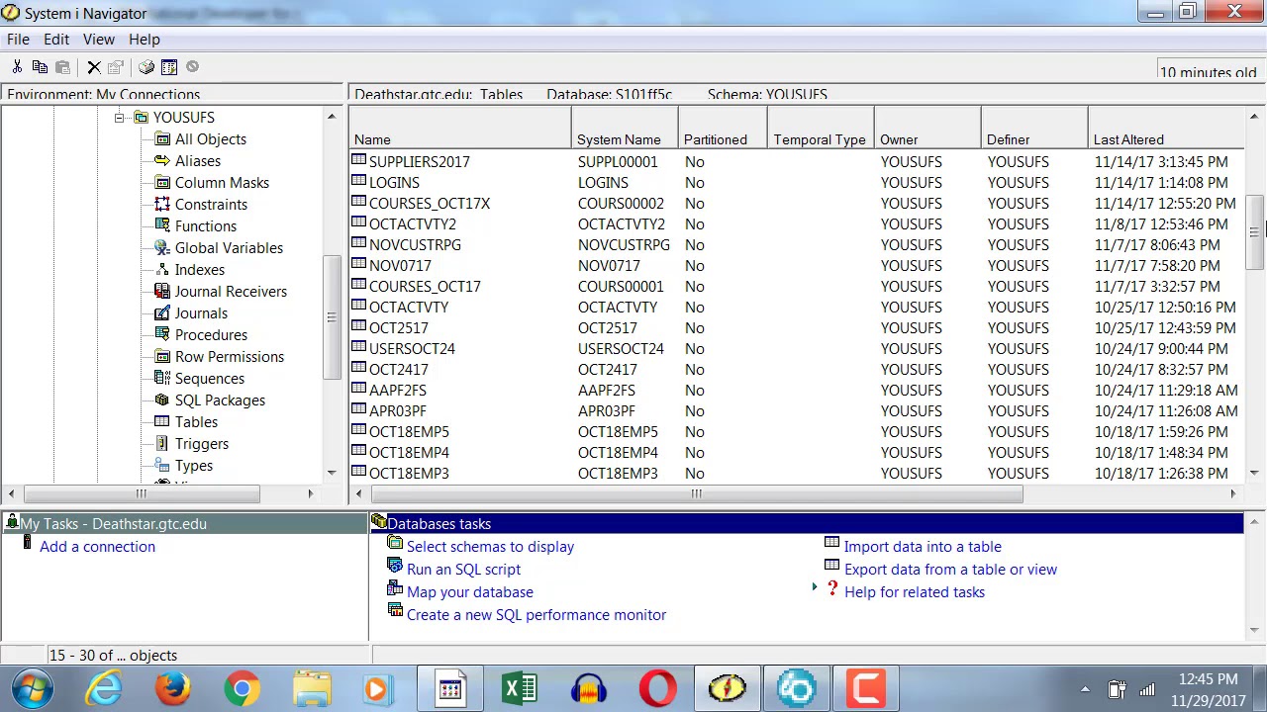
Task: Select the Global Variables icon
Action: [162, 248]
